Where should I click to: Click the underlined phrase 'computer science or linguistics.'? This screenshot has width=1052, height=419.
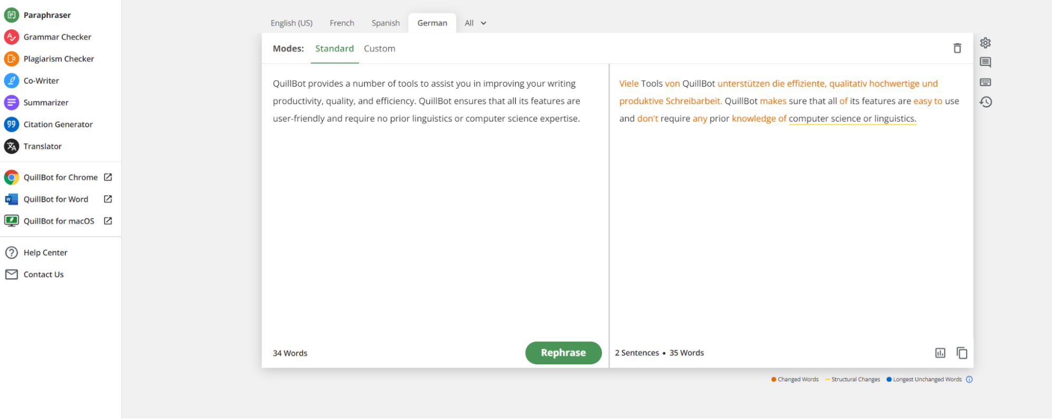coord(853,119)
